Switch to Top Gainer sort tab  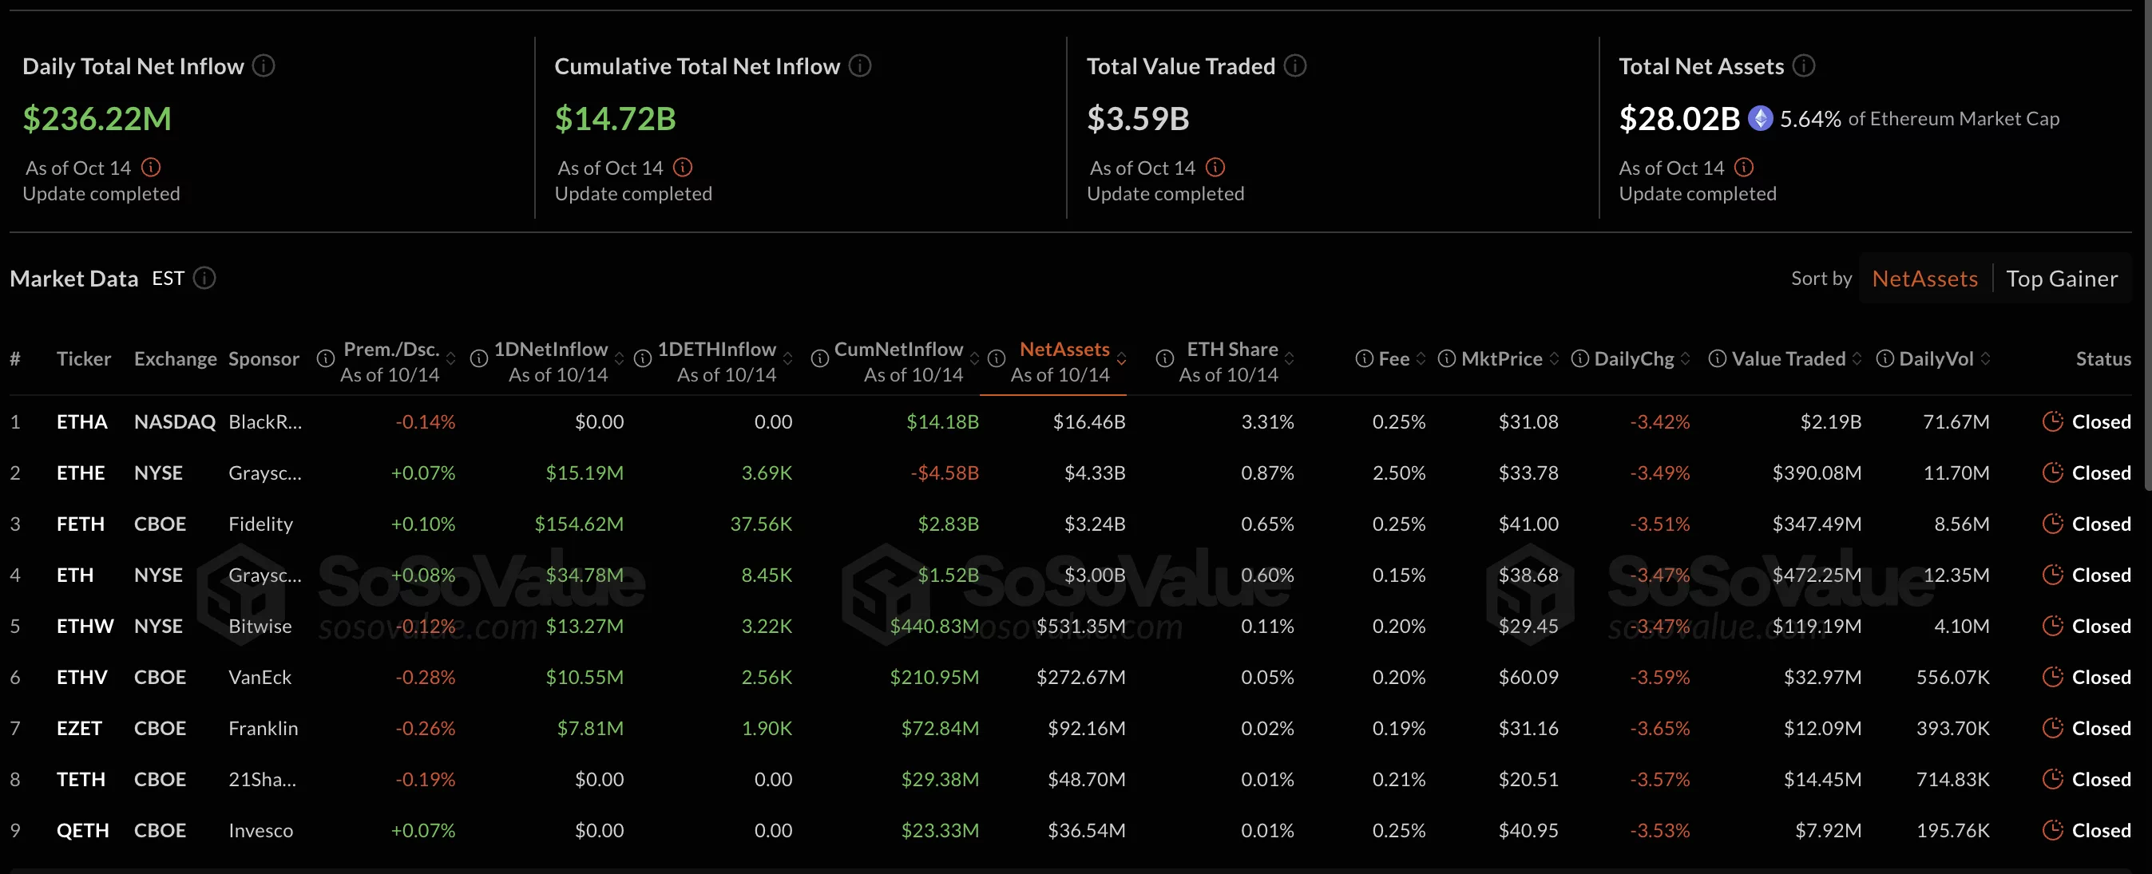[x=2061, y=279]
